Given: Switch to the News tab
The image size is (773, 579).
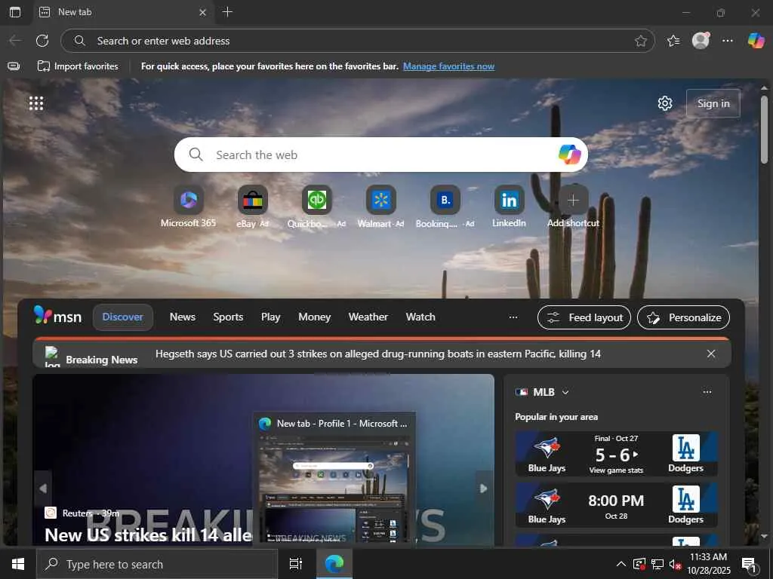Looking at the screenshot, I should pyautogui.click(x=183, y=317).
